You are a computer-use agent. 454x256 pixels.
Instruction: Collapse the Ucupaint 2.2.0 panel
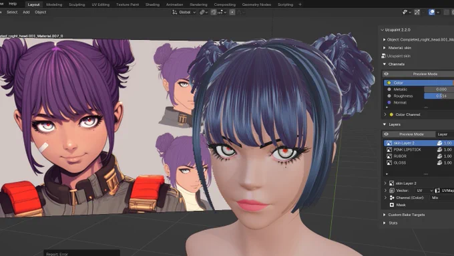click(382, 30)
